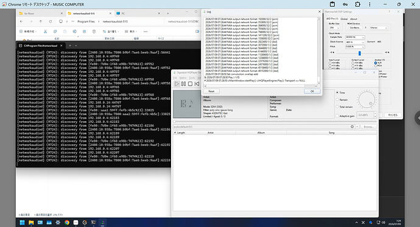
Task: Click the Pause button in HQPlayer
Action: (183, 84)
